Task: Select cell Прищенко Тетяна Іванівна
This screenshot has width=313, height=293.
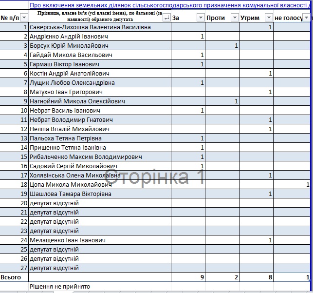Action: 100,148
